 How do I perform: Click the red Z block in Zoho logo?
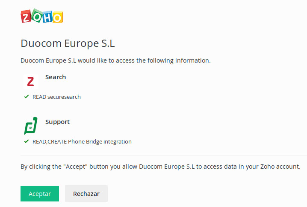(26, 16)
